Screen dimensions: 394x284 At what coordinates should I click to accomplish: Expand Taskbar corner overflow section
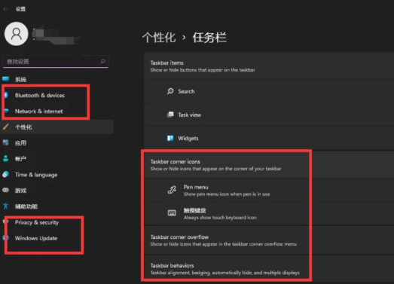269,240
